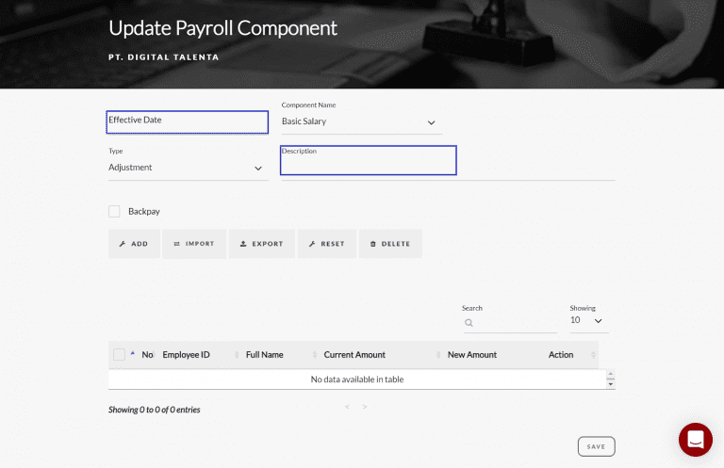Click the table's vertical scrollbar
724x468 pixels.
click(x=610, y=379)
